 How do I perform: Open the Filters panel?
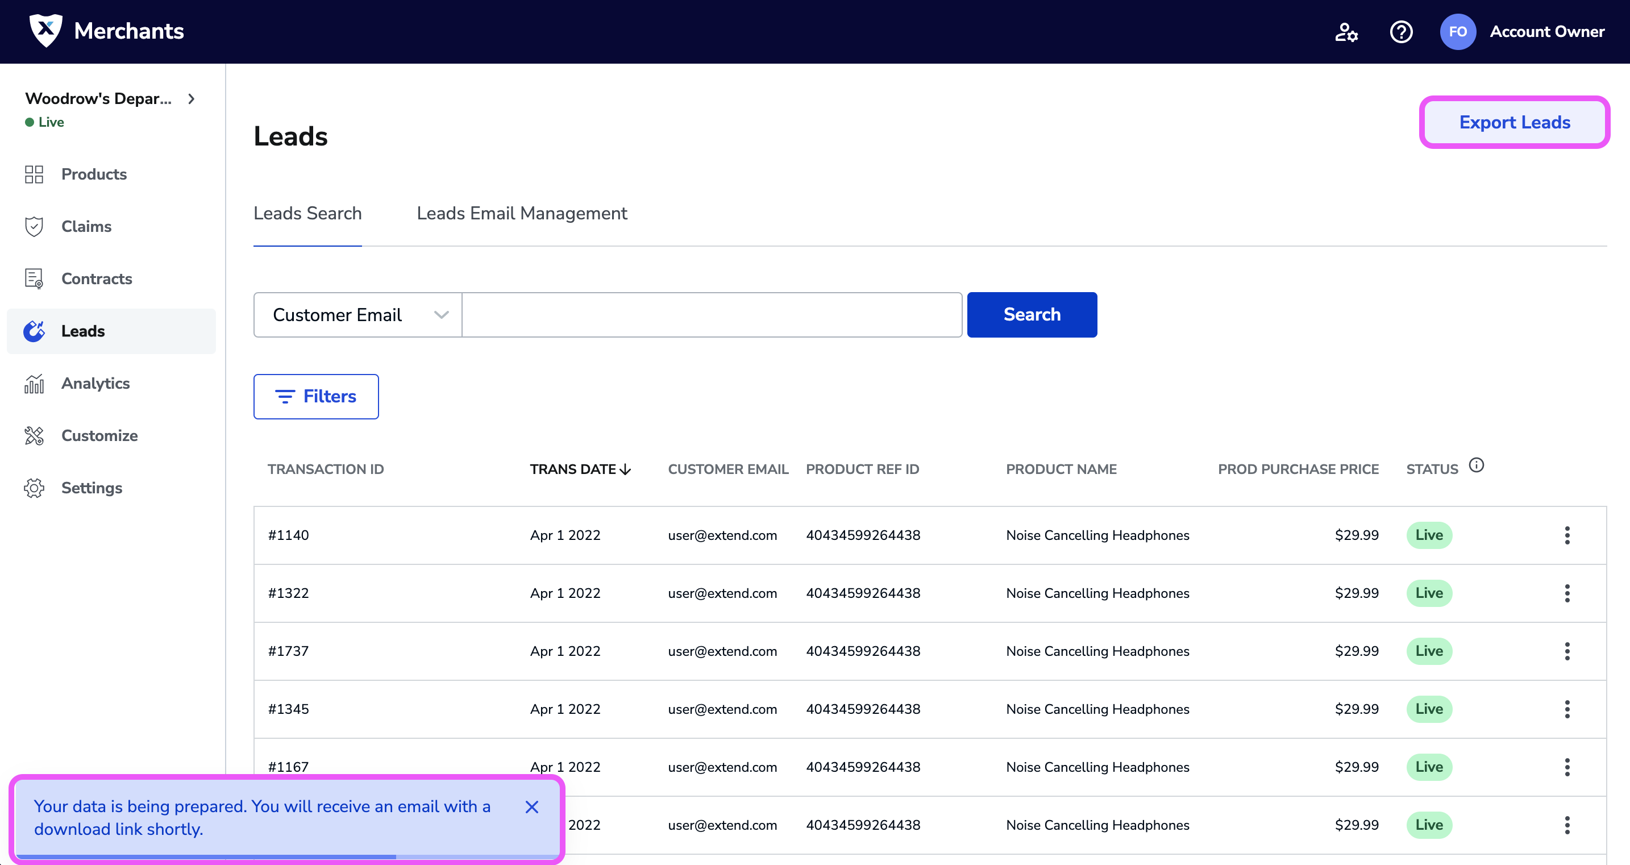[x=316, y=397]
